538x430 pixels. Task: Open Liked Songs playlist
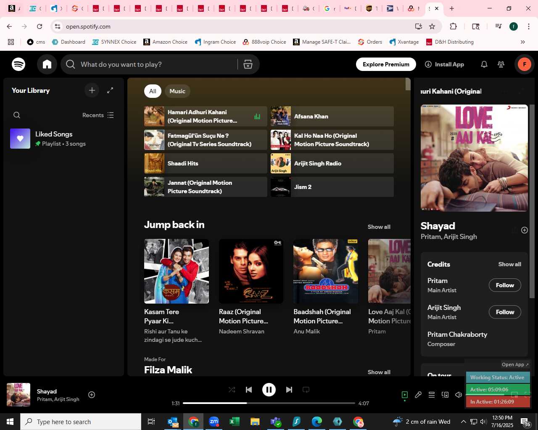click(x=63, y=139)
